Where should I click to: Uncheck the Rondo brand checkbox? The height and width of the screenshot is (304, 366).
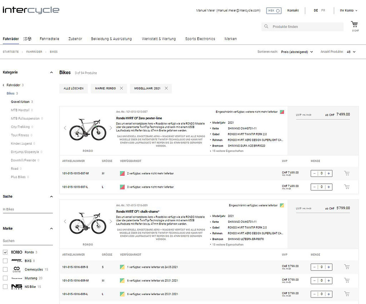click(x=5, y=252)
